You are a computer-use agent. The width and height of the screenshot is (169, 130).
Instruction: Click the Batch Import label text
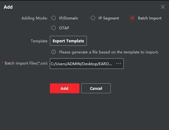pos(150,18)
